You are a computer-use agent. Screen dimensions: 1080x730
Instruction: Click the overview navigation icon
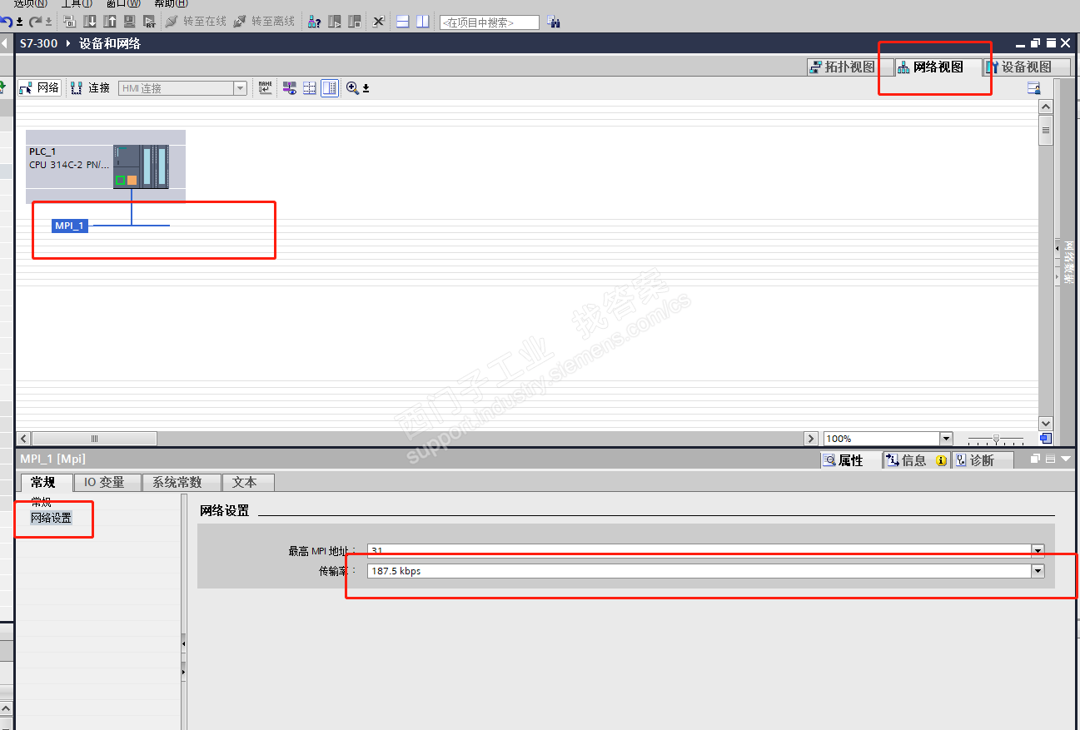(x=1046, y=439)
